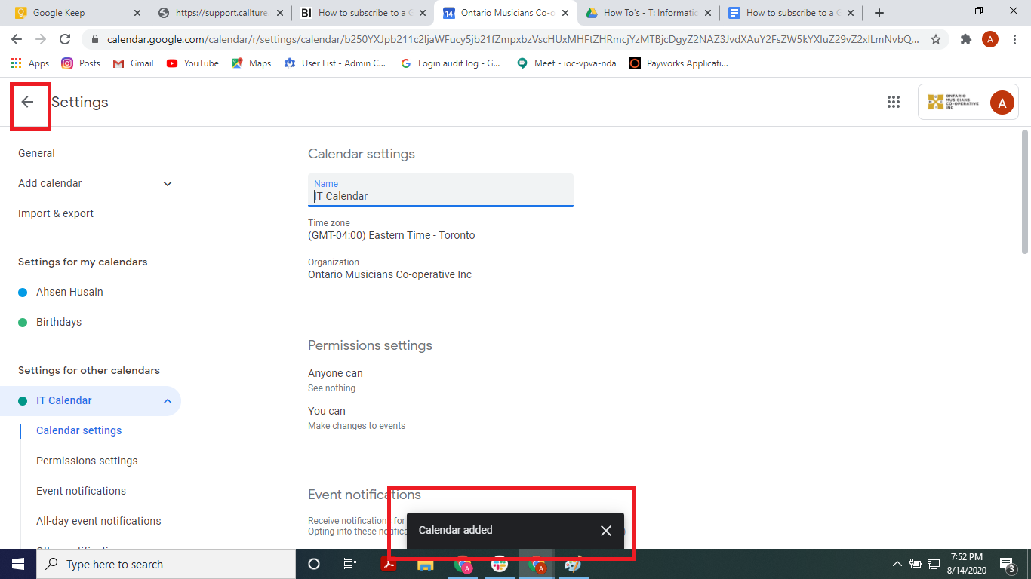This screenshot has width=1031, height=579.
Task: Open File Explorer from the taskbar
Action: 426,564
